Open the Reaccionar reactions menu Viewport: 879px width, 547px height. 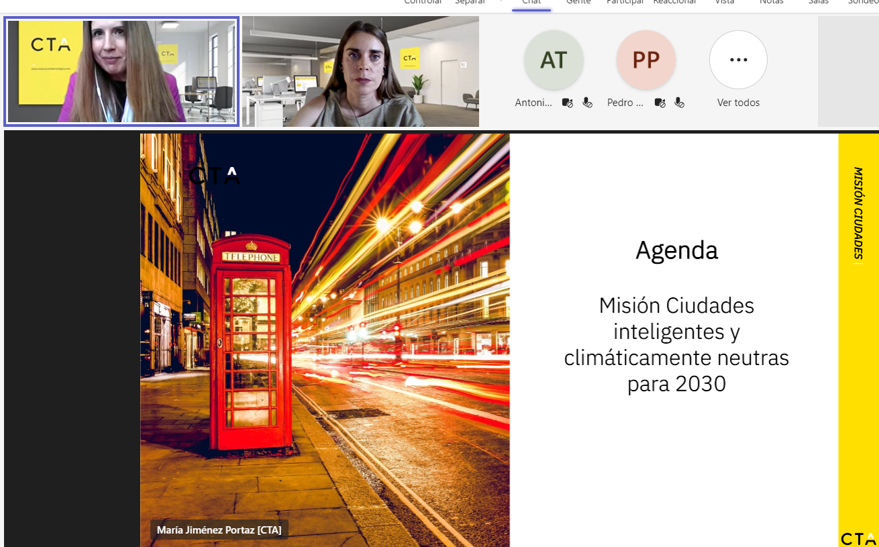click(674, 2)
